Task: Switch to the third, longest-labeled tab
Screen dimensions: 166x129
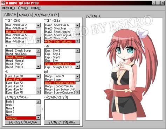Action: pos(46,15)
